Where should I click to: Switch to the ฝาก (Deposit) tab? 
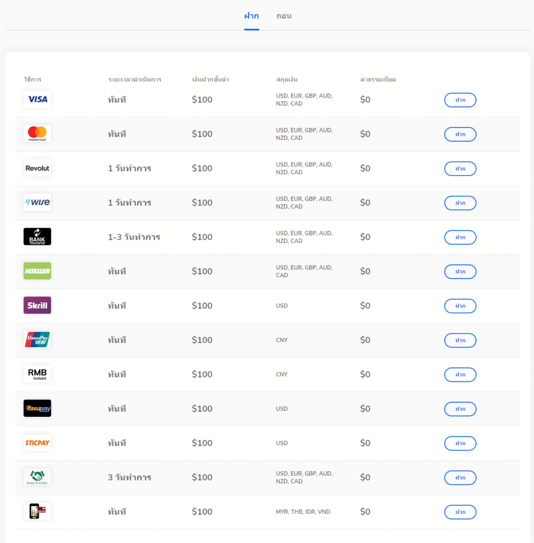point(251,16)
